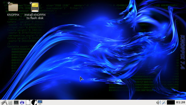Screen dimensions: 186x105
Task: Click the black CPU usage monitor
Action: click(x=171, y=102)
